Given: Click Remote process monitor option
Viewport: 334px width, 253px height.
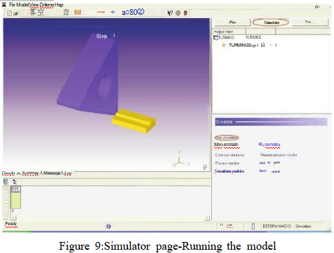Looking at the screenshot, I should tap(279, 155).
